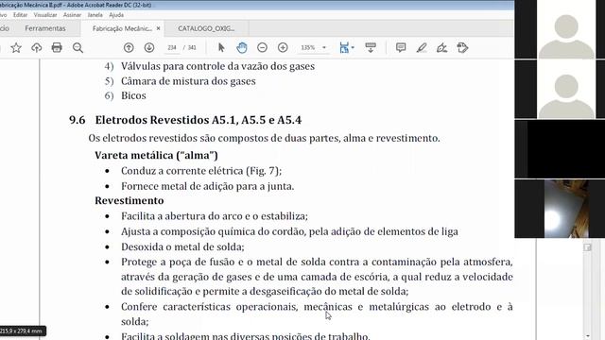The height and width of the screenshot is (340, 605).
Task: Open the Editar menu
Action: coord(20,15)
